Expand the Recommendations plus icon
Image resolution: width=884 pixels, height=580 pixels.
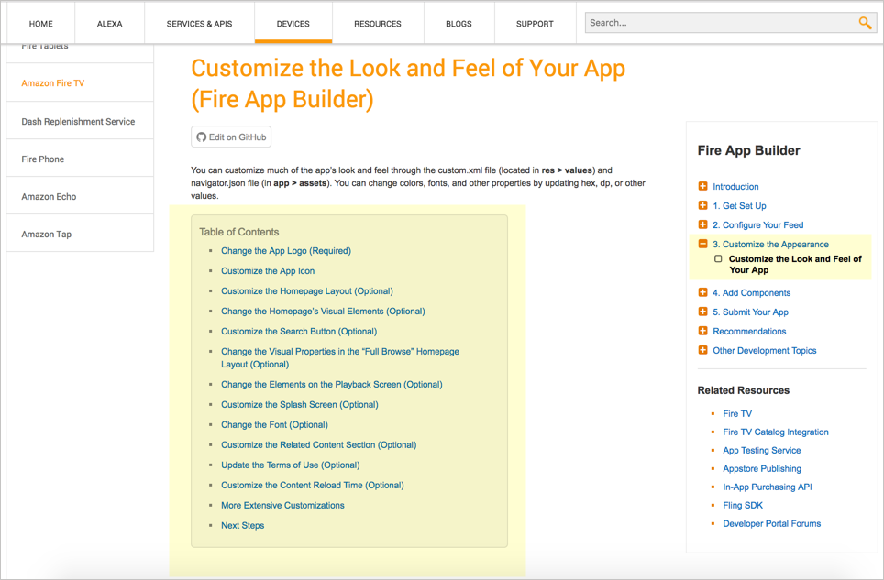(x=702, y=331)
